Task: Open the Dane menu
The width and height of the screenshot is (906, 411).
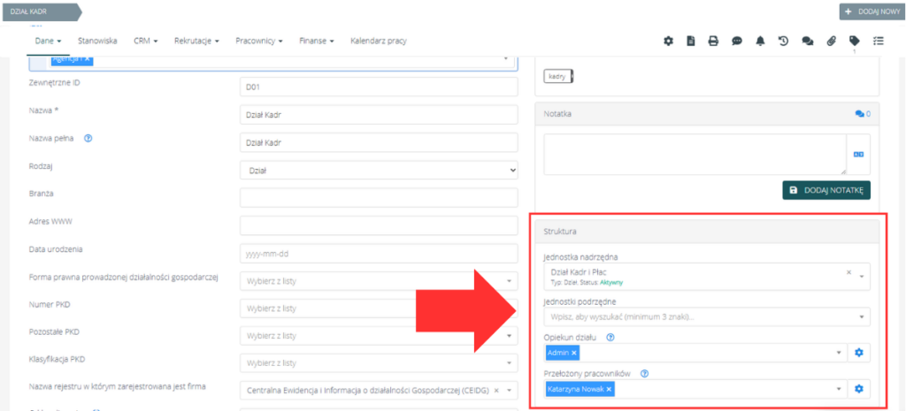Action: pyautogui.click(x=49, y=41)
